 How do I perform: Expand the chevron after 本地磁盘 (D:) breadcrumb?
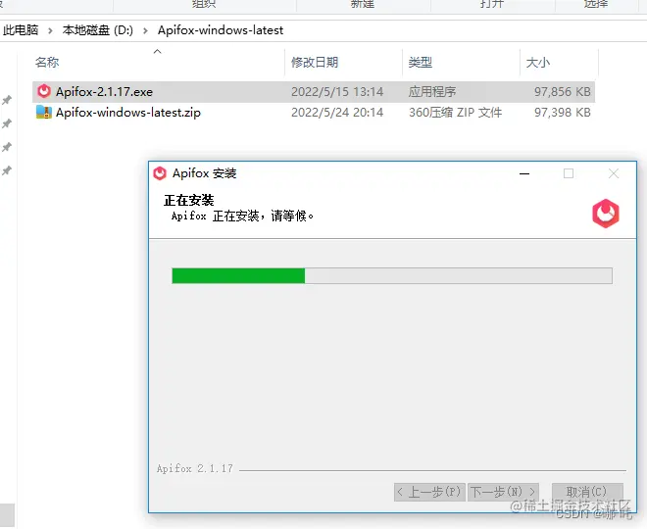click(x=145, y=30)
